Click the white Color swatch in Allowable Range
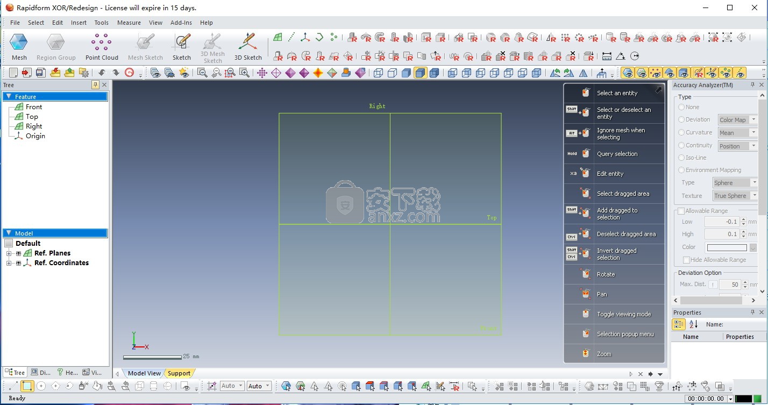Image resolution: width=768 pixels, height=405 pixels. 727,247
